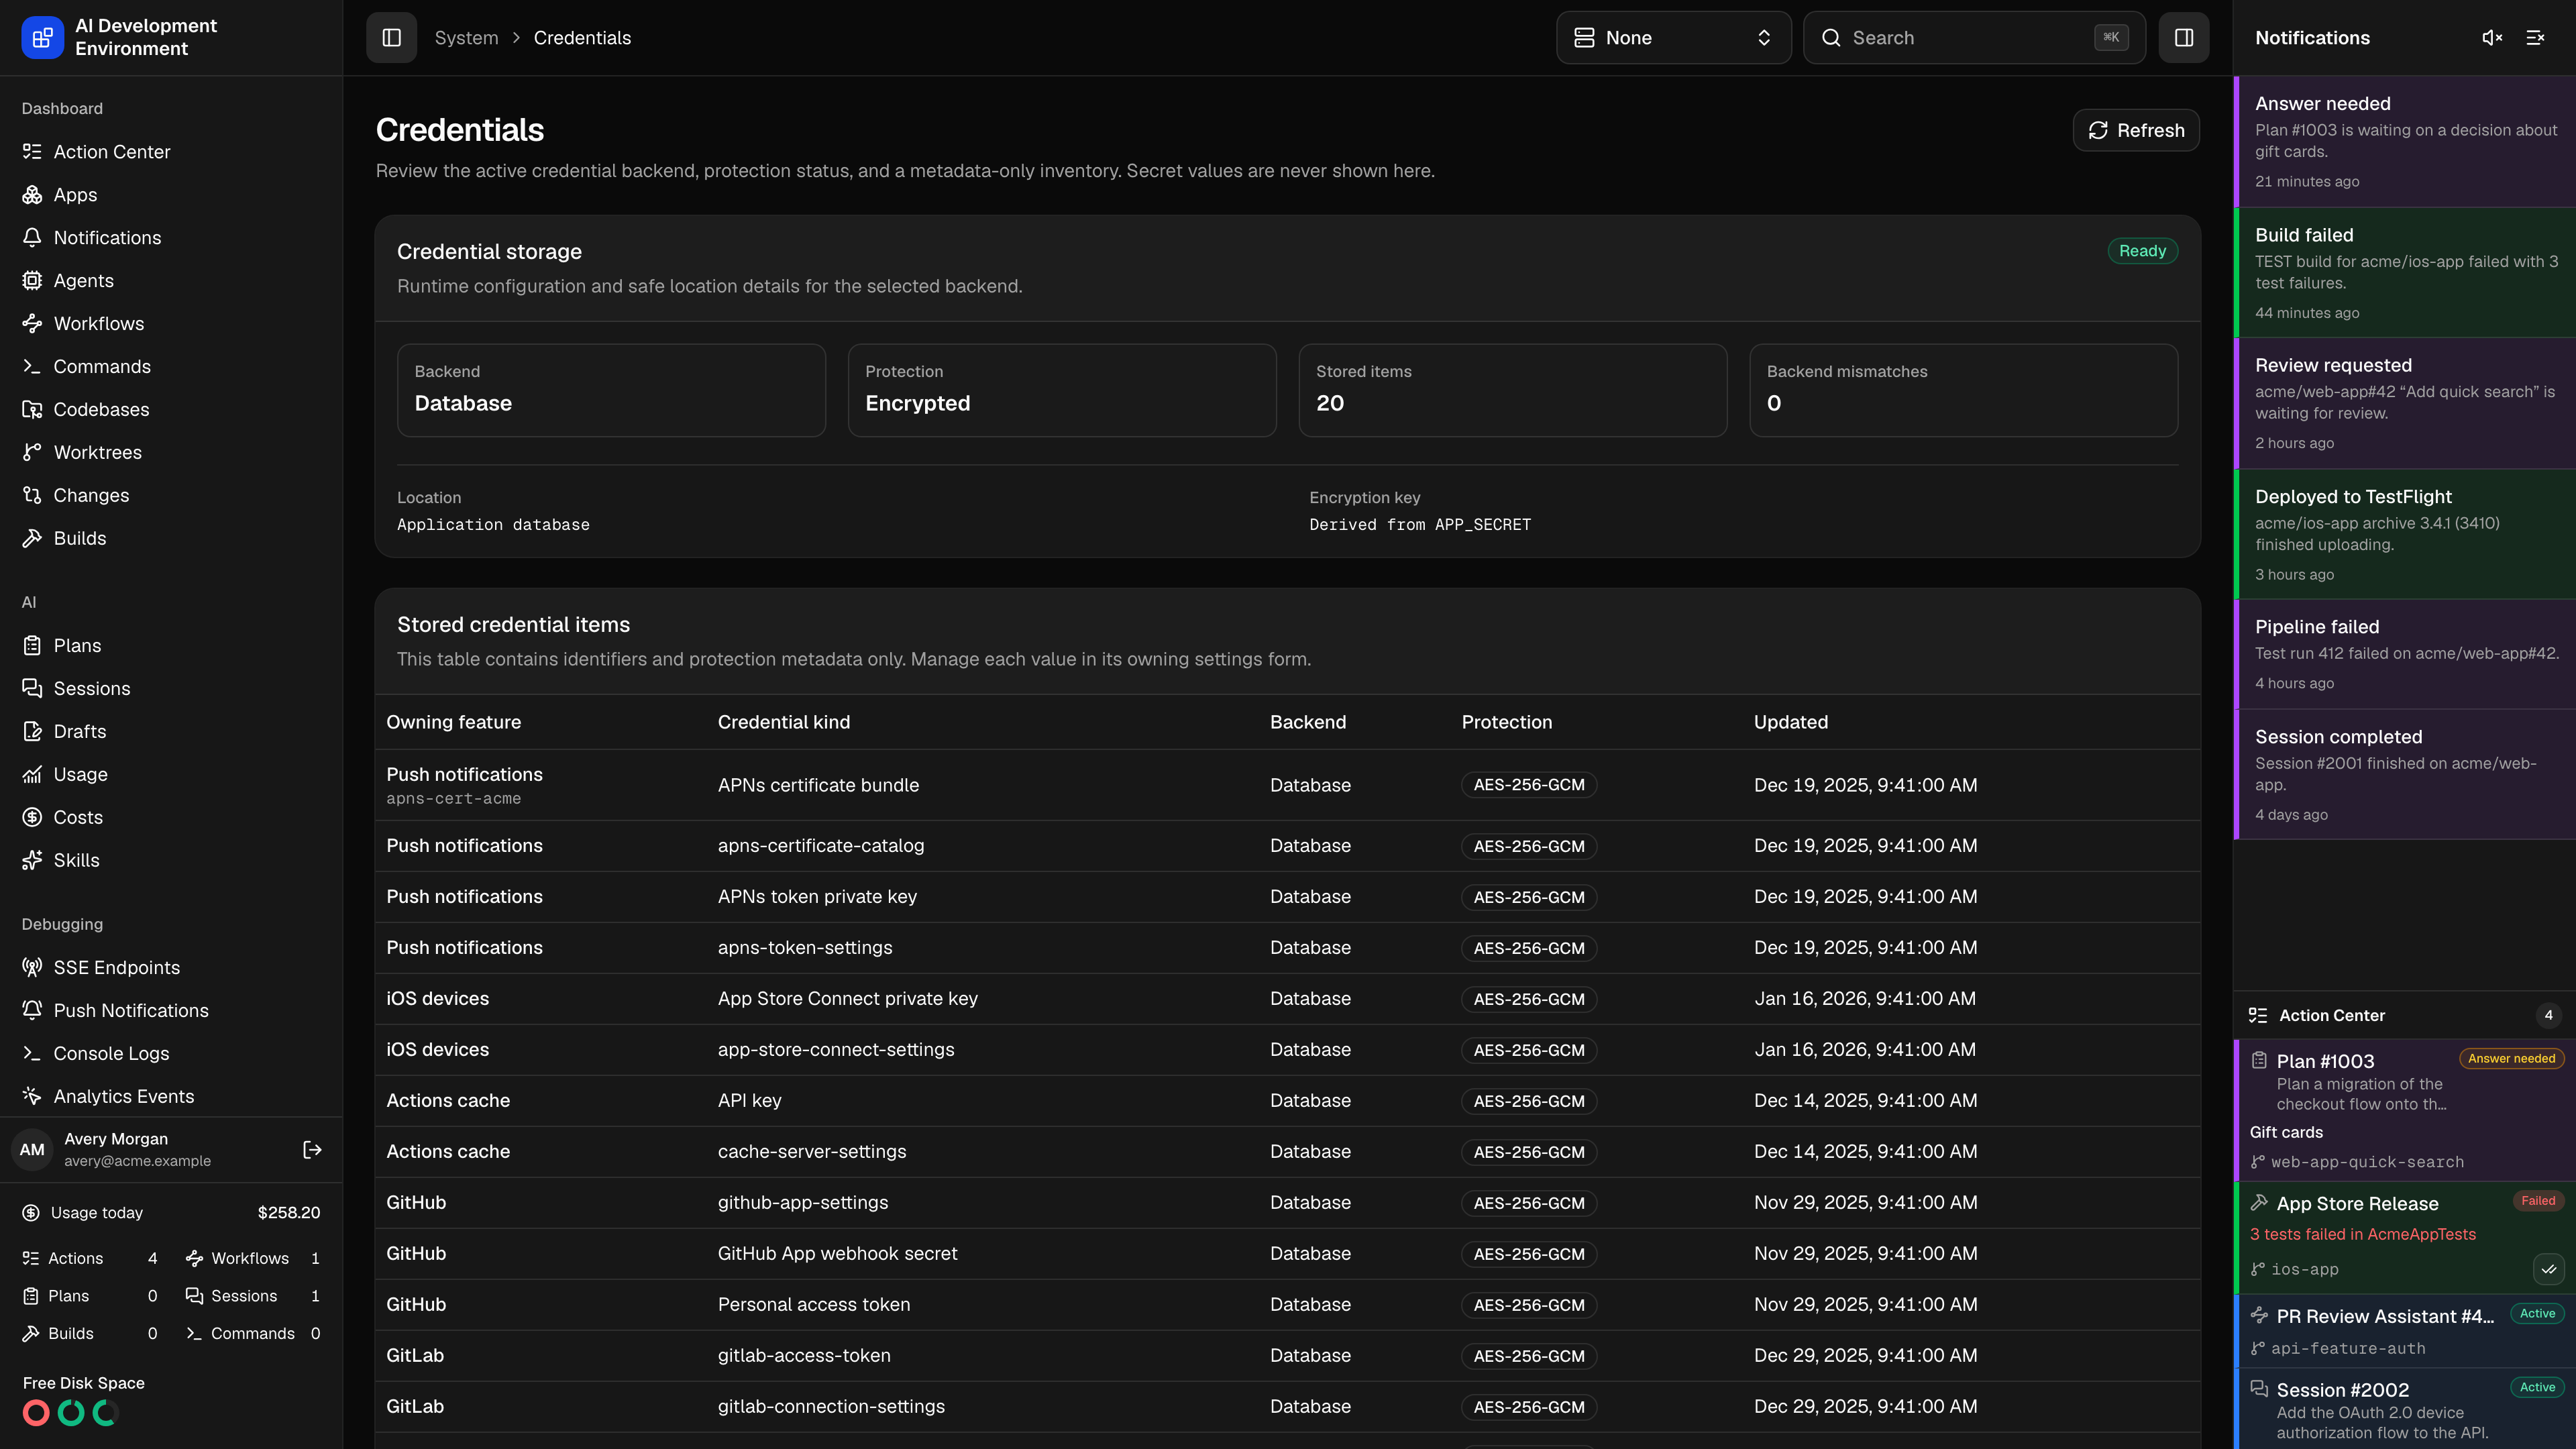
Task: Click the AI Development Environment logo icon
Action: pos(42,38)
